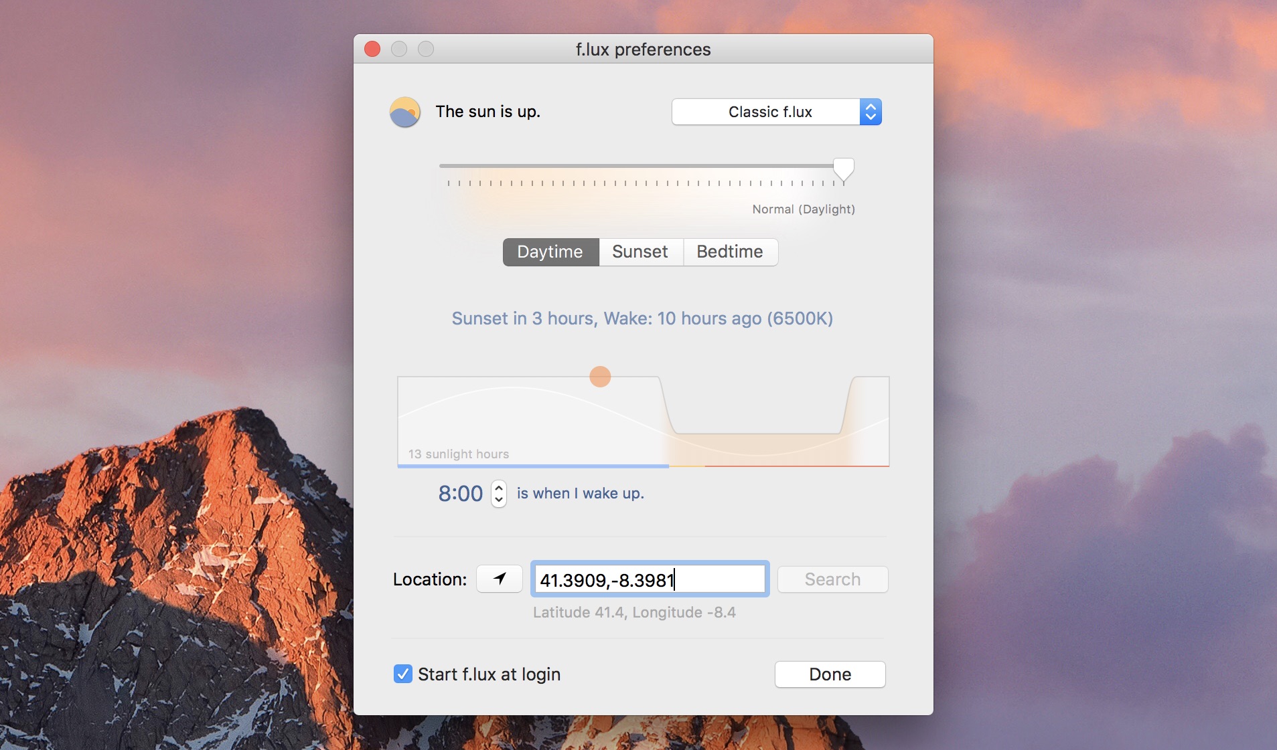Click the Search button

[x=832, y=579]
